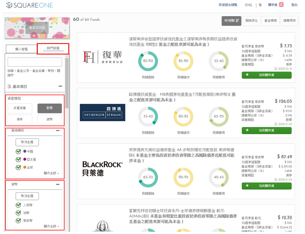Collapse the 貨幣 currency section
Screen dimensions: 305x234
pyautogui.click(x=58, y=184)
